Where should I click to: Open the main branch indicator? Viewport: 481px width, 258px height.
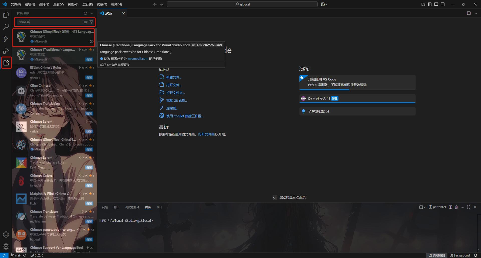16,255
